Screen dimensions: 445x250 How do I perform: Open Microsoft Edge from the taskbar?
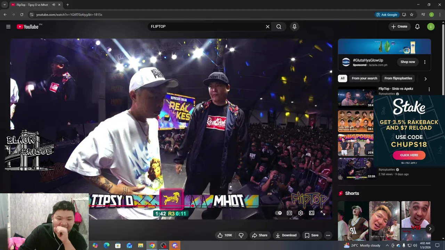[x=106, y=245]
